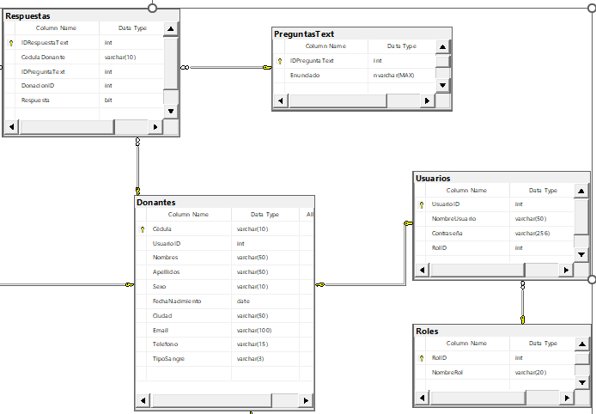Select the NombreRol row in Roles table

coord(447,372)
